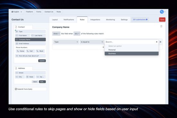
Task: Click the red Save button
Action: coord(162,20)
